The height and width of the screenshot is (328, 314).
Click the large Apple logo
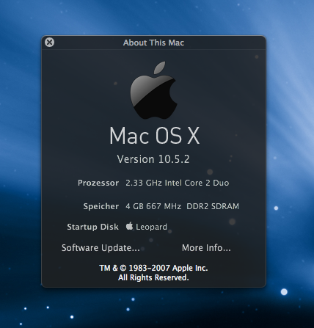(153, 90)
